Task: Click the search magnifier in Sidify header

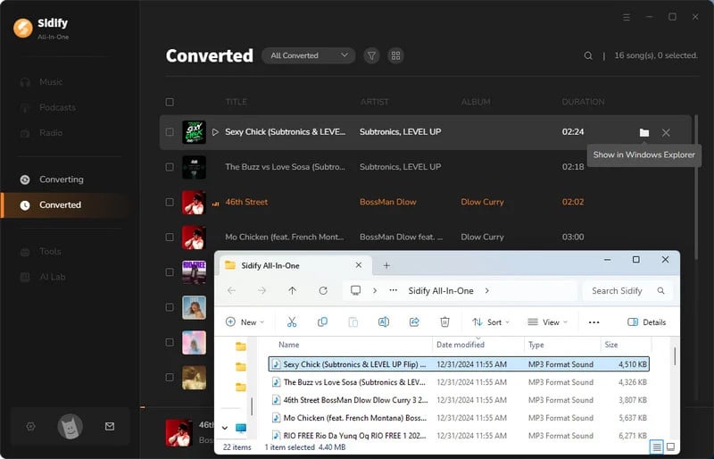Action: (x=588, y=55)
